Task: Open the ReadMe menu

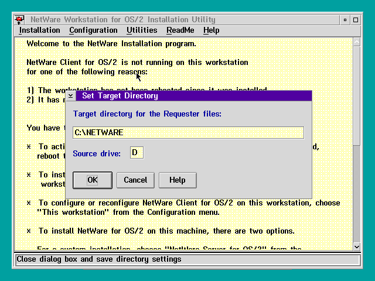Action: [180, 30]
